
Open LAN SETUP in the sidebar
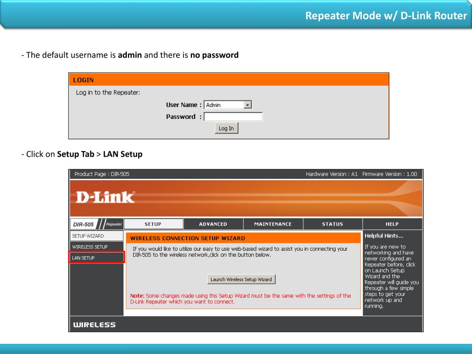97,258
